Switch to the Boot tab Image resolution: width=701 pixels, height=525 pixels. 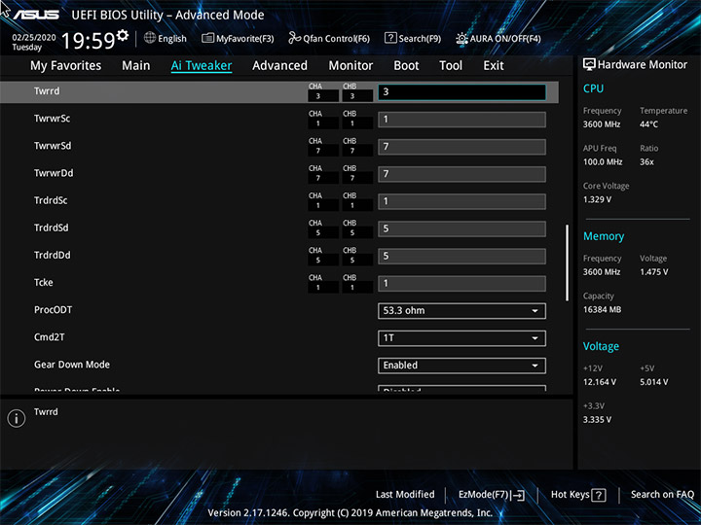pyautogui.click(x=406, y=66)
